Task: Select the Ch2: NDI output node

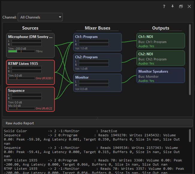Action: click(x=161, y=58)
